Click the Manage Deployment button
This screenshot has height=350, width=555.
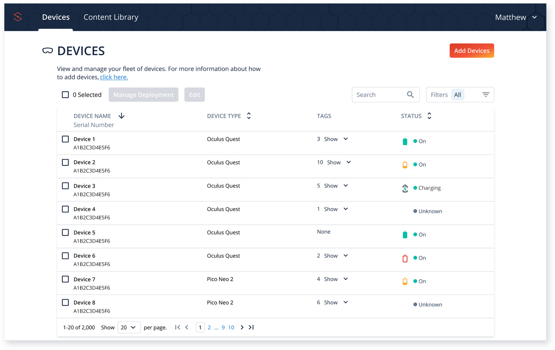143,95
